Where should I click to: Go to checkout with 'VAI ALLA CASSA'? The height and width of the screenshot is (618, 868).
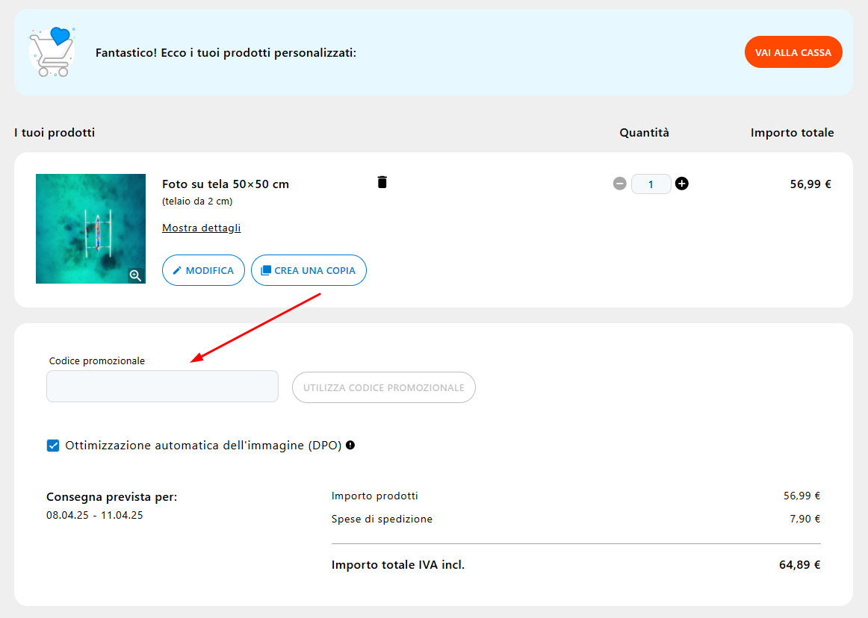point(793,52)
